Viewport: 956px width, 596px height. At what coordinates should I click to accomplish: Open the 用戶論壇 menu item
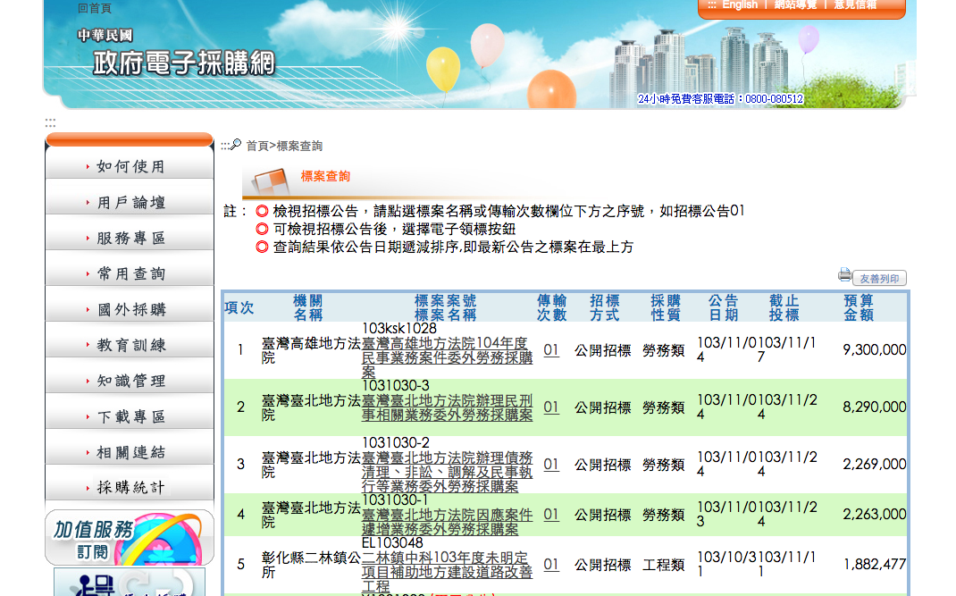[130, 202]
